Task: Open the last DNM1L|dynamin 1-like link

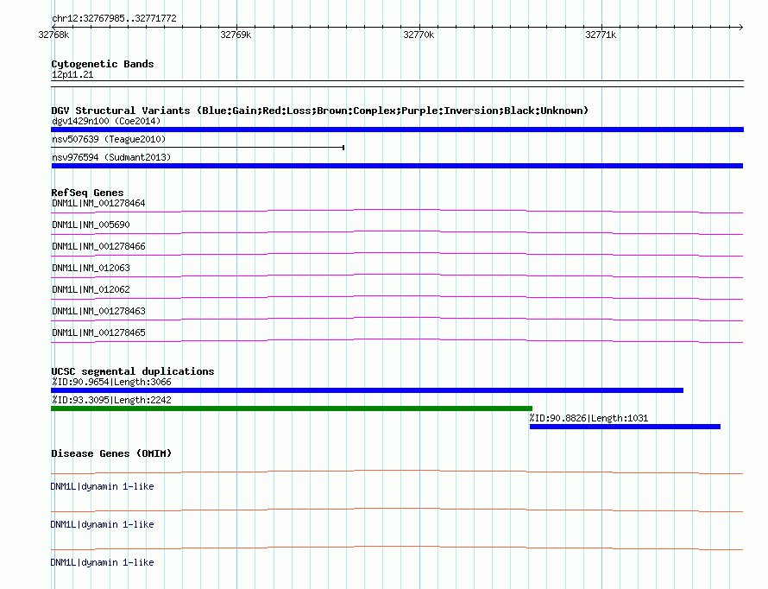Action: (x=102, y=562)
